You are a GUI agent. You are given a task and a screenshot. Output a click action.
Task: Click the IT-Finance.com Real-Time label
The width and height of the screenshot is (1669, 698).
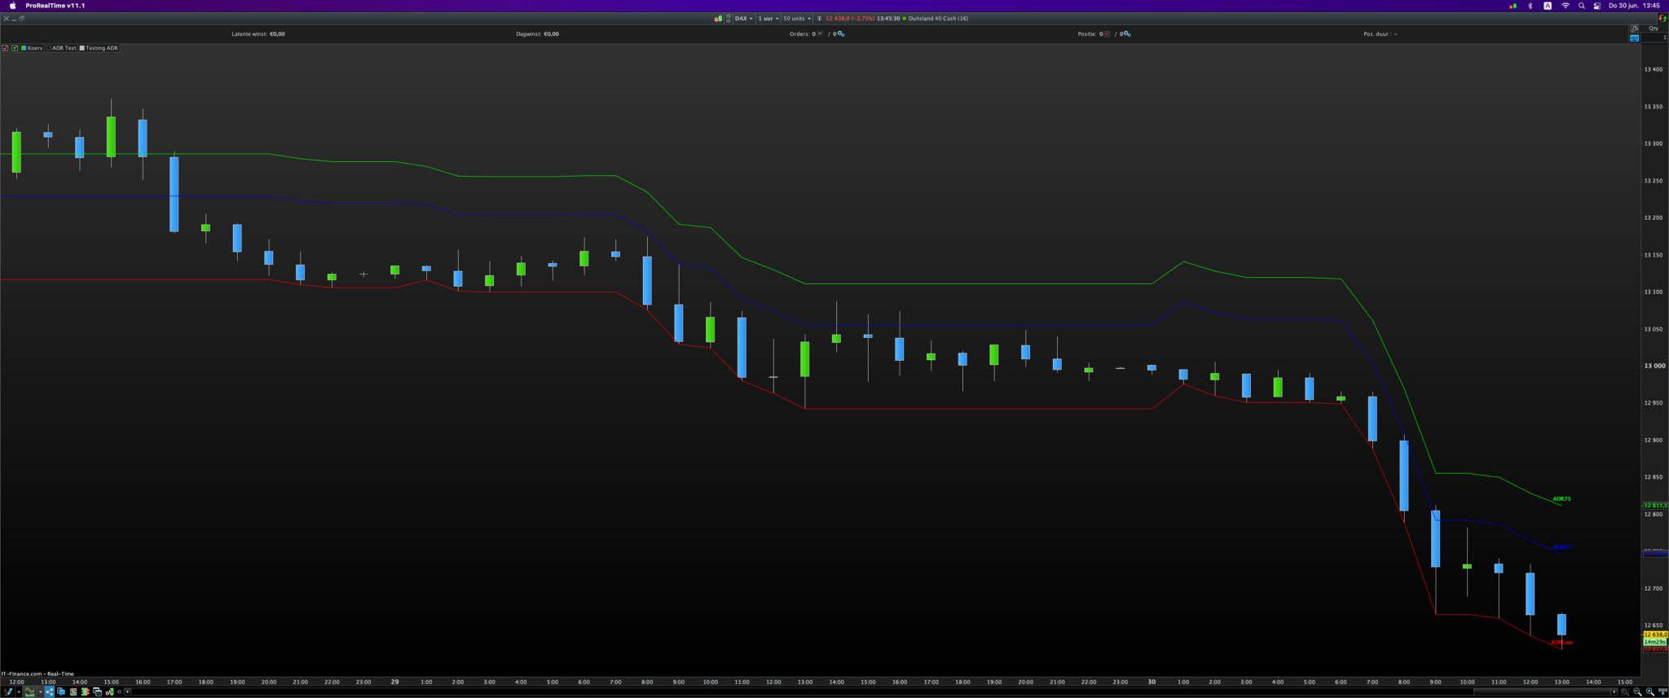[x=37, y=674]
